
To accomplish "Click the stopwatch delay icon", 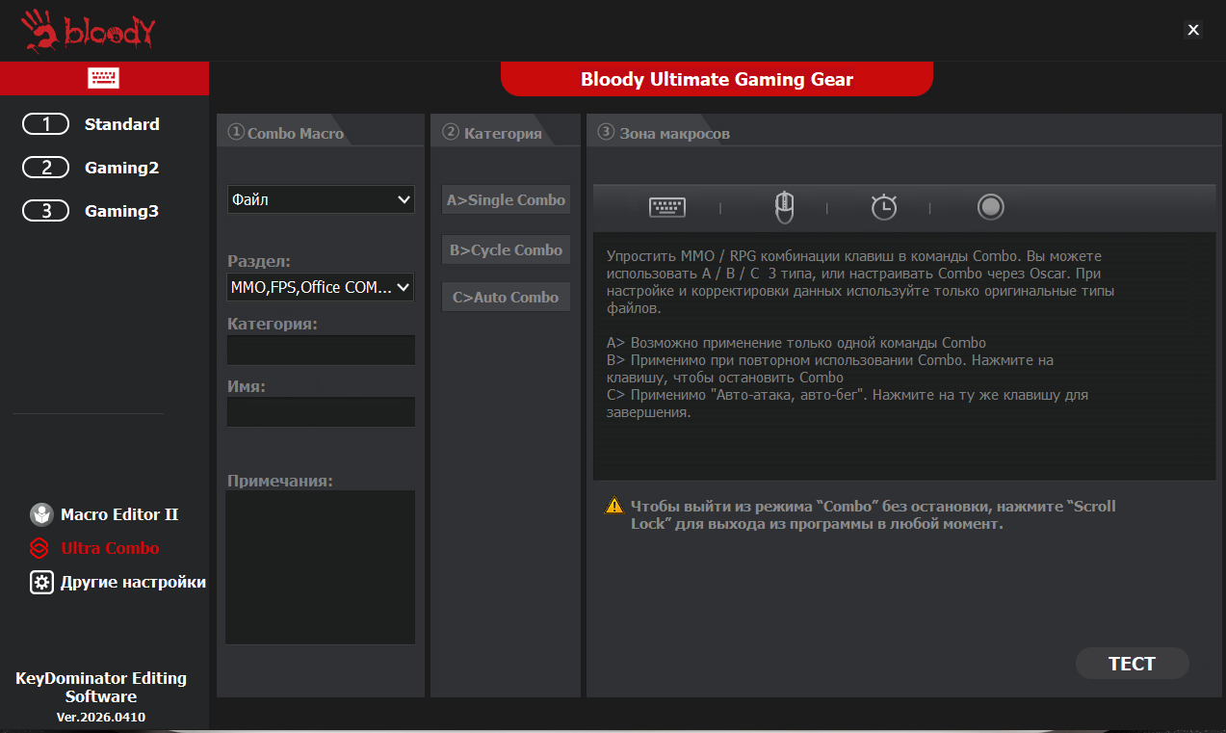I will pyautogui.click(x=883, y=207).
